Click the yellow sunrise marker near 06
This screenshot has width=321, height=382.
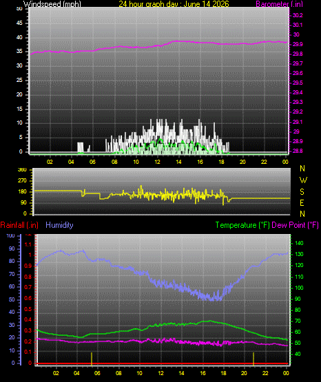tap(92, 359)
